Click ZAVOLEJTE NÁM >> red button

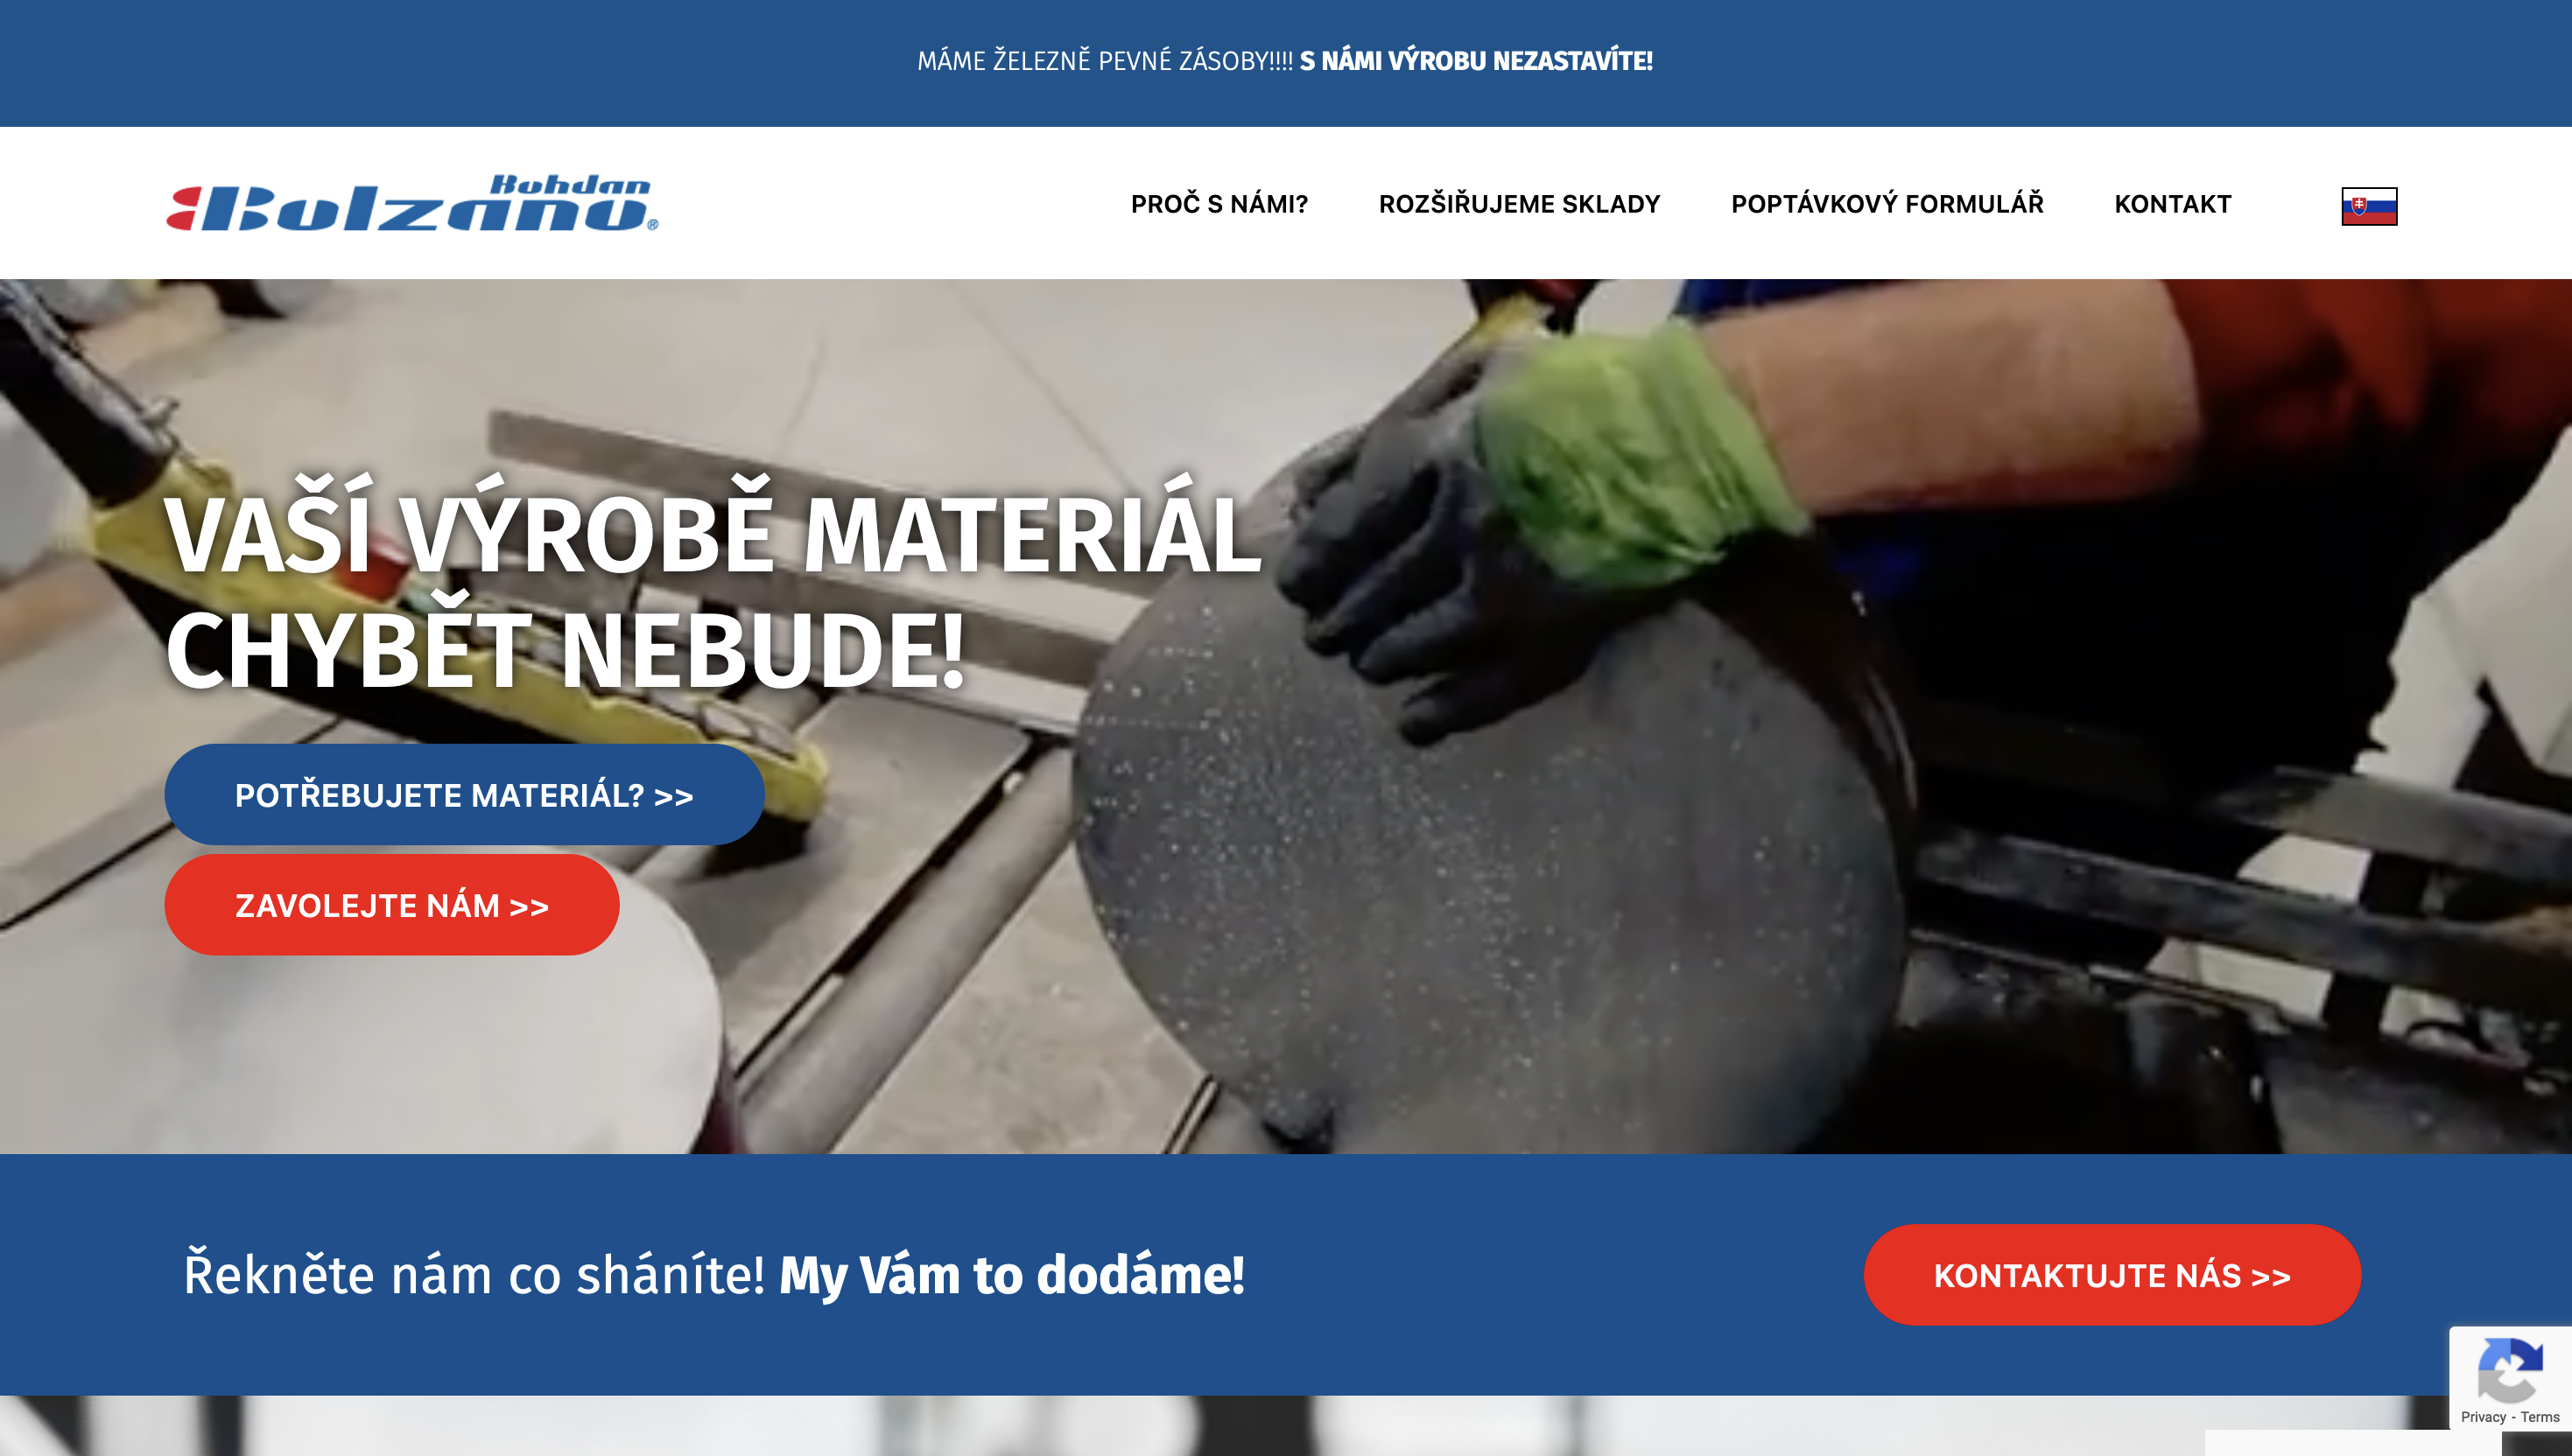pyautogui.click(x=392, y=905)
